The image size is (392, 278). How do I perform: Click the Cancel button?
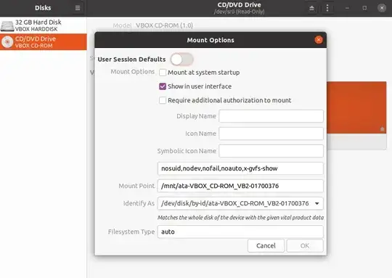pyautogui.click(x=266, y=246)
